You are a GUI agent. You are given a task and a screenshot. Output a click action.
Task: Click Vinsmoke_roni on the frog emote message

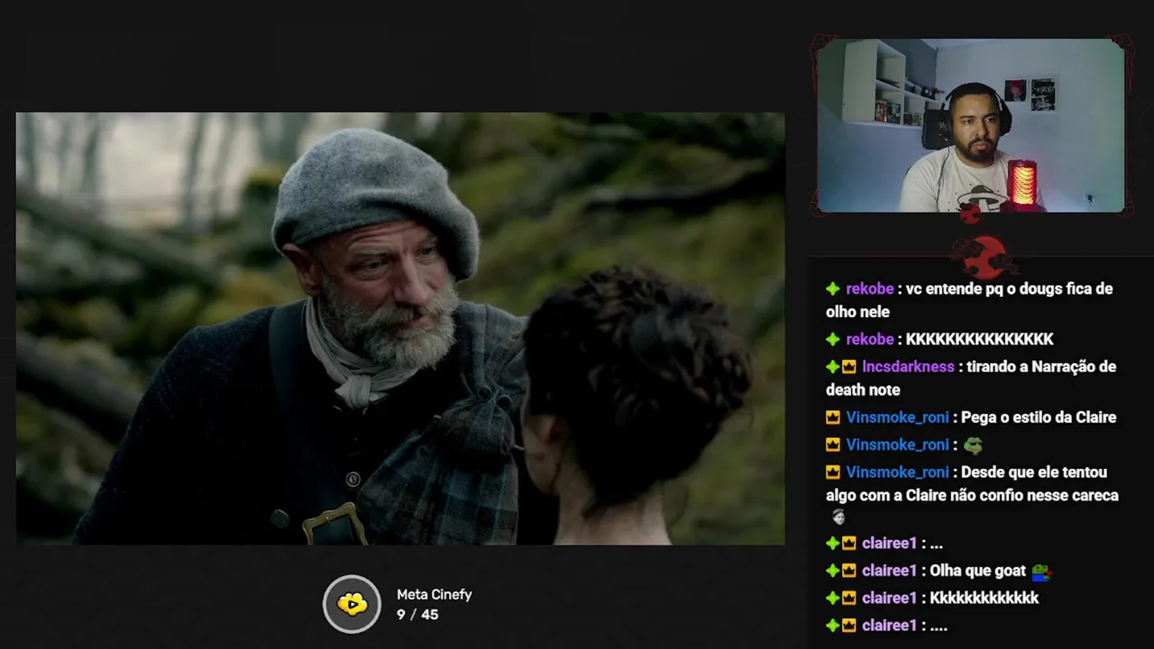[897, 444]
